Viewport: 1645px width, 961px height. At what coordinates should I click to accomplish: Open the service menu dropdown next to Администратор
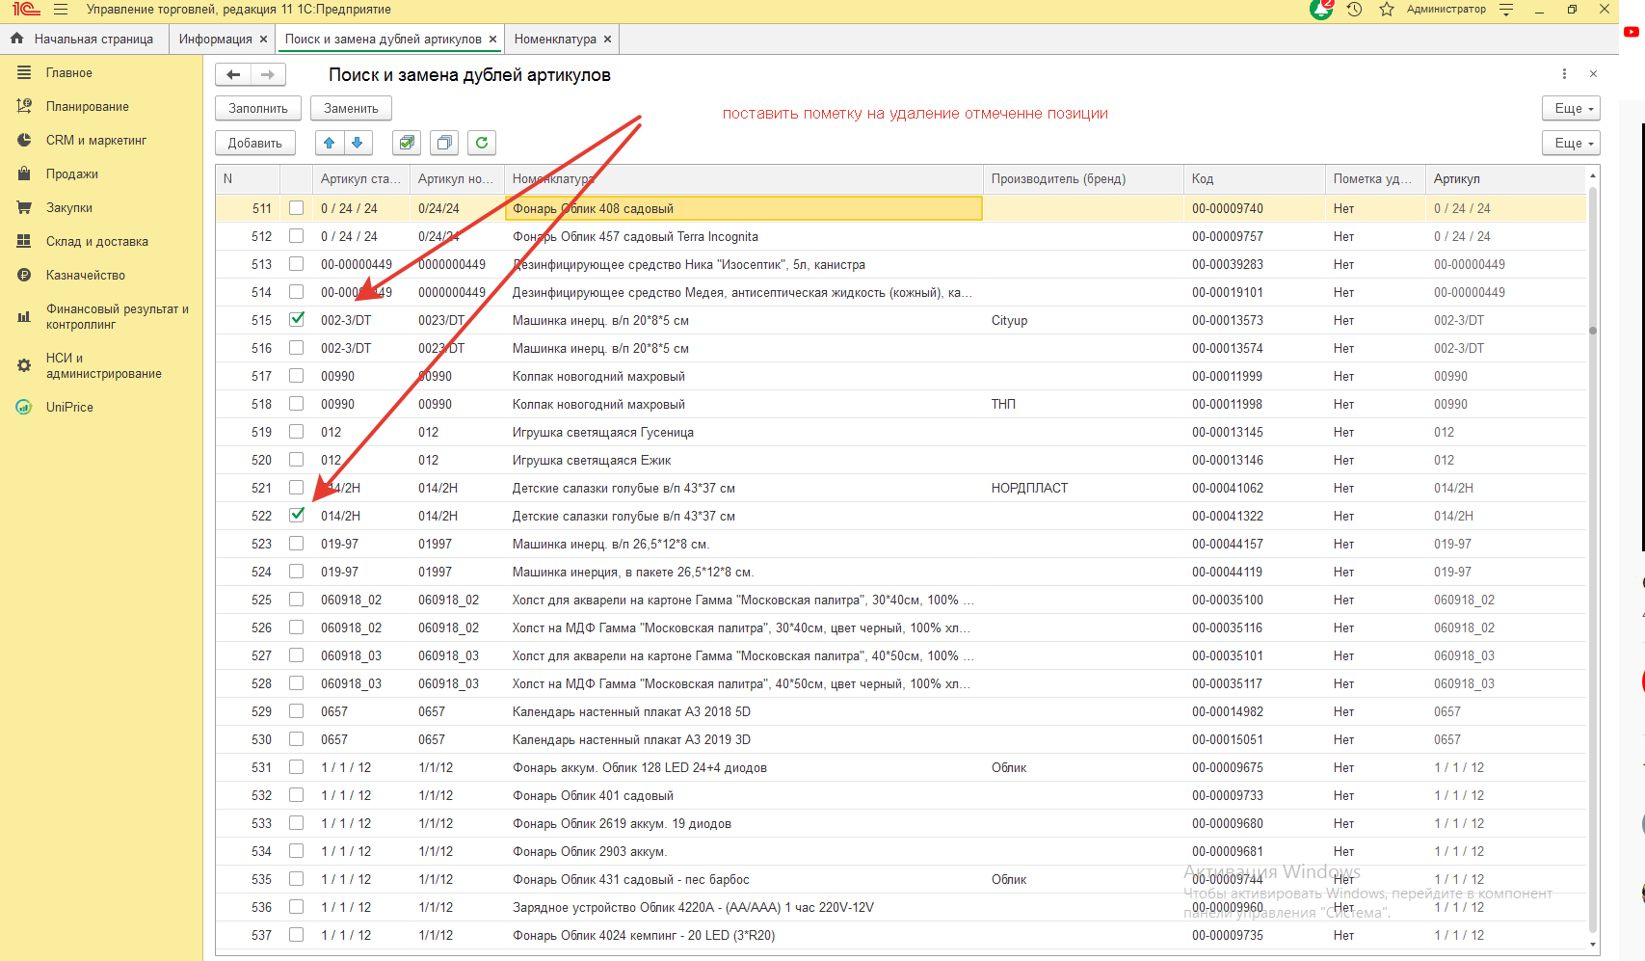(x=1506, y=10)
